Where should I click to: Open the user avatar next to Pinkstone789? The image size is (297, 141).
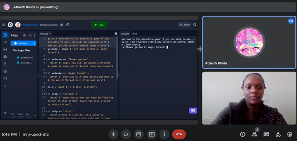(18, 25)
